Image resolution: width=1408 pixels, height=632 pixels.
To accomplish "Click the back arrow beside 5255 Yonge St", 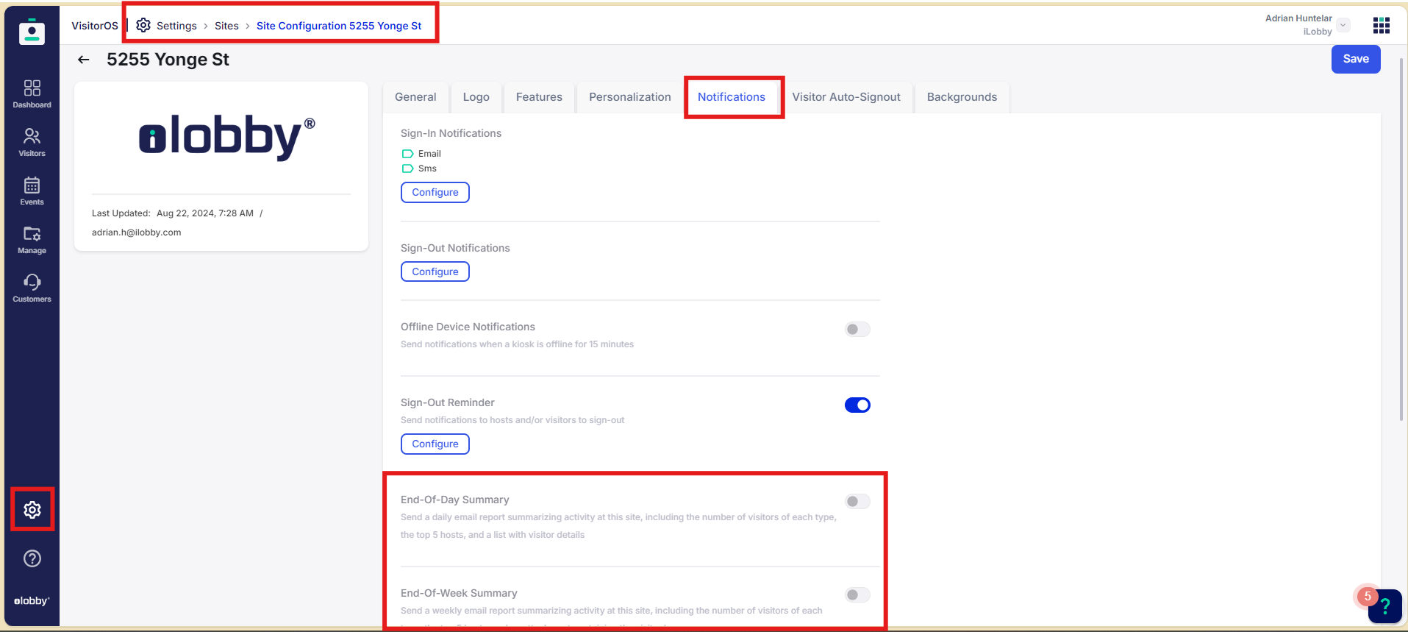I will [x=84, y=60].
